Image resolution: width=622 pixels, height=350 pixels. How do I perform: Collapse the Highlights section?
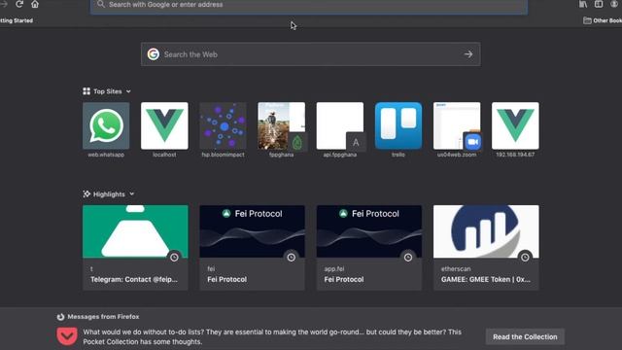tap(132, 194)
